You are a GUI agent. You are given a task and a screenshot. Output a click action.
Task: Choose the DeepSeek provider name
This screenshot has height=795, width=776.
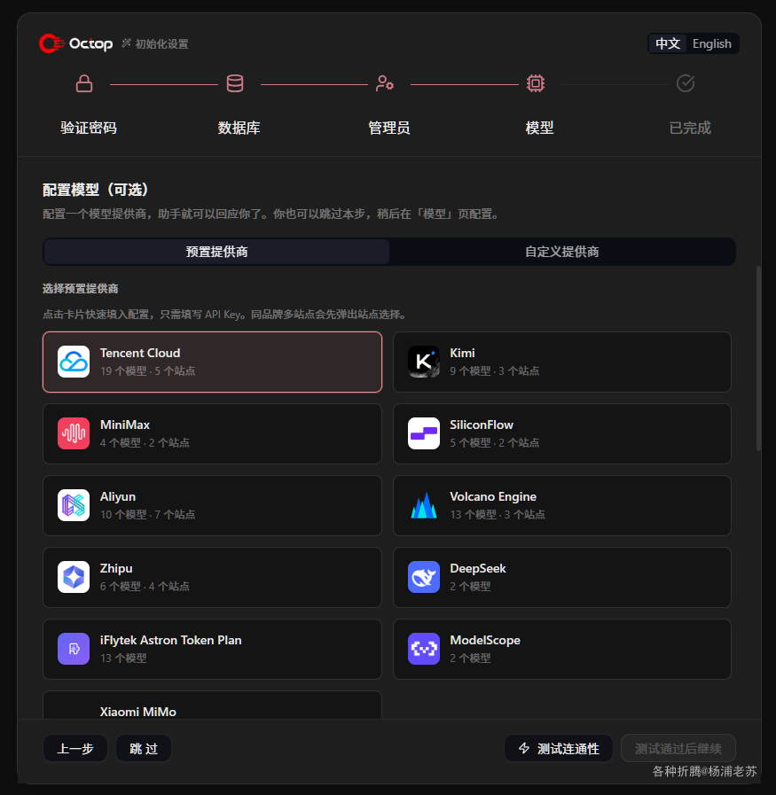pyautogui.click(x=478, y=569)
